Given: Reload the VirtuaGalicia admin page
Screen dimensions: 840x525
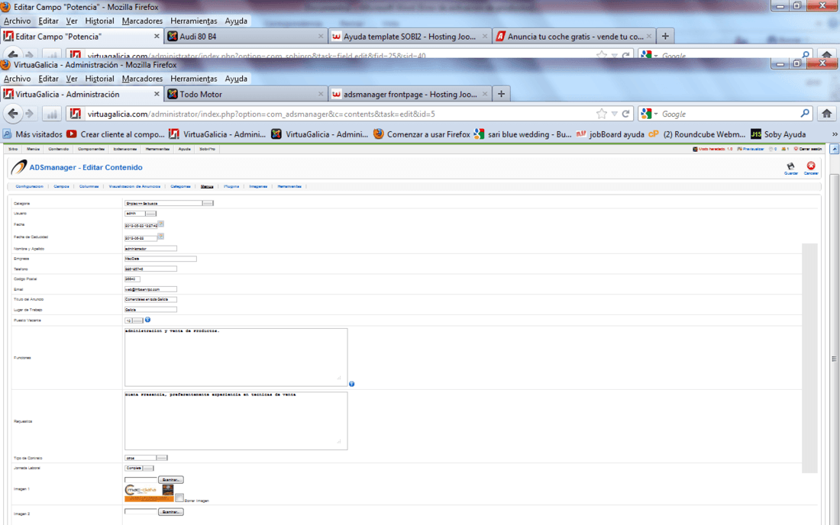Looking at the screenshot, I should pos(625,114).
